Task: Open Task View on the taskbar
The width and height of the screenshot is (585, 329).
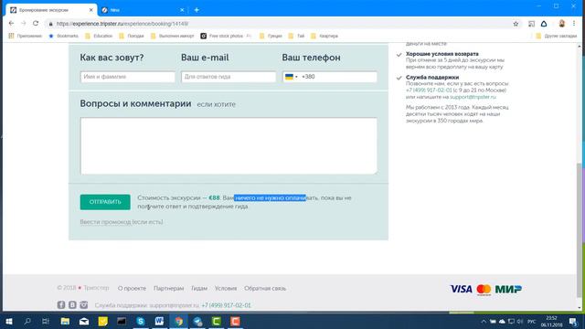Action: tap(46, 321)
